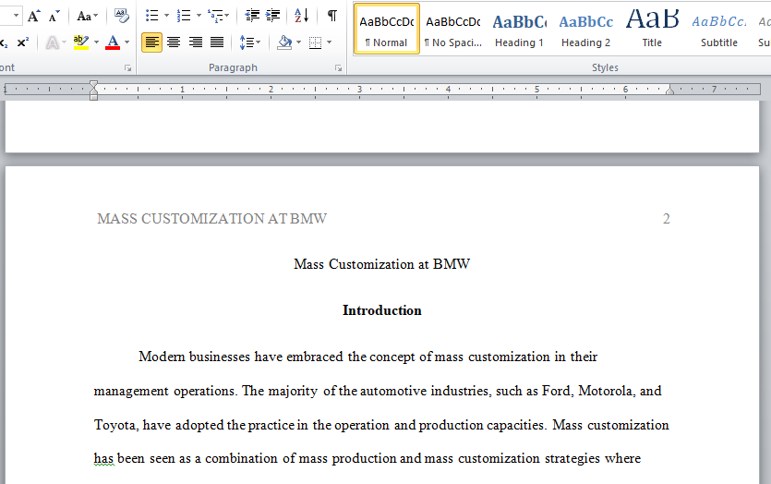Viewport: 771px width, 484px height.
Task: Open font color dropdown arrow
Action: pyautogui.click(x=126, y=42)
